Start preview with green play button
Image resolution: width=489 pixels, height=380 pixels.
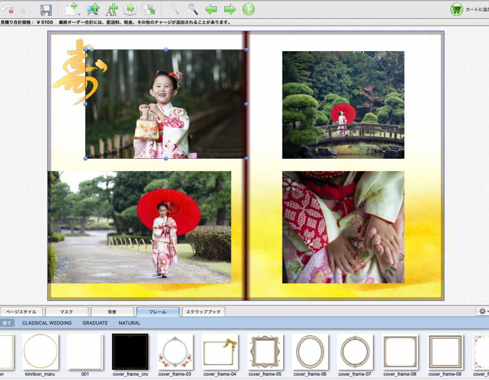click(x=249, y=9)
